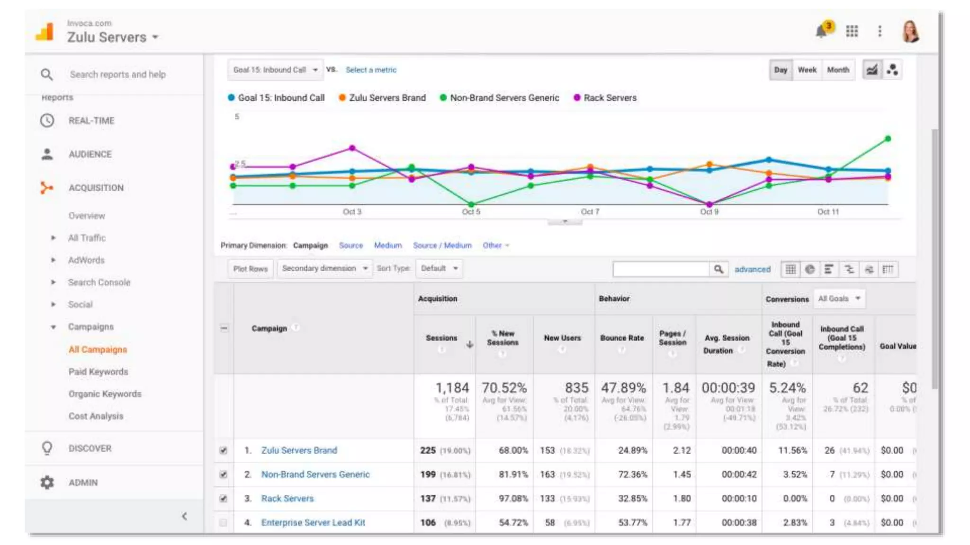
Task: Select the line chart view icon
Action: click(871, 70)
